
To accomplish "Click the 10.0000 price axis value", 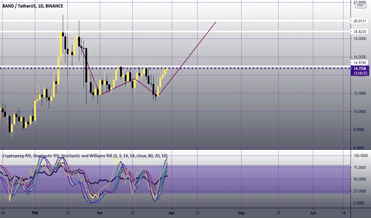I will (x=359, y=111).
